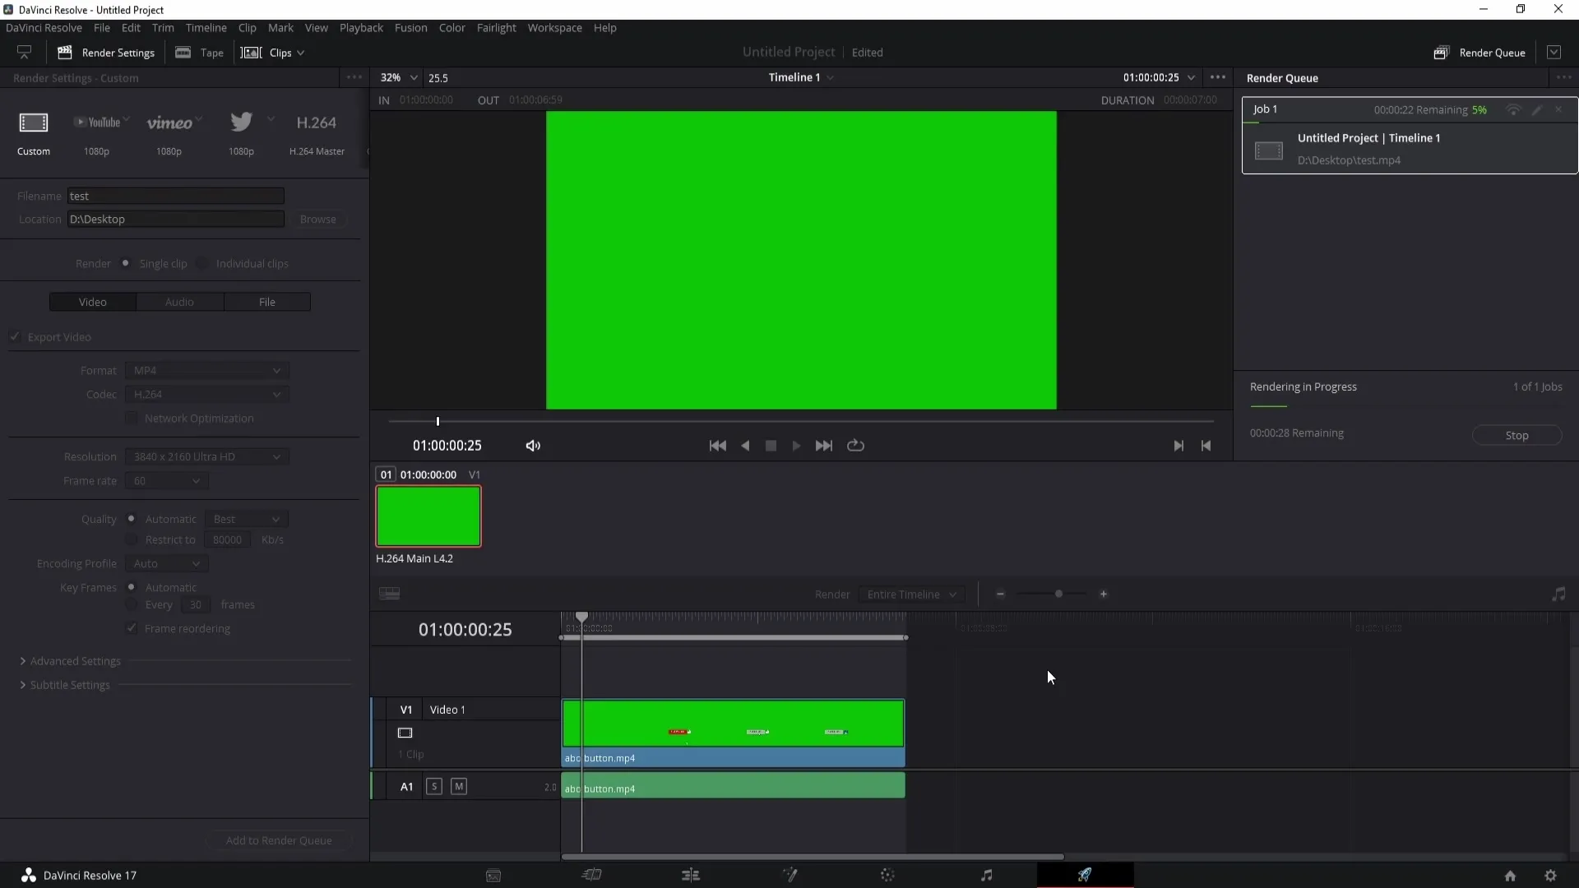Edit Job 1 pencil icon

pyautogui.click(x=1536, y=110)
